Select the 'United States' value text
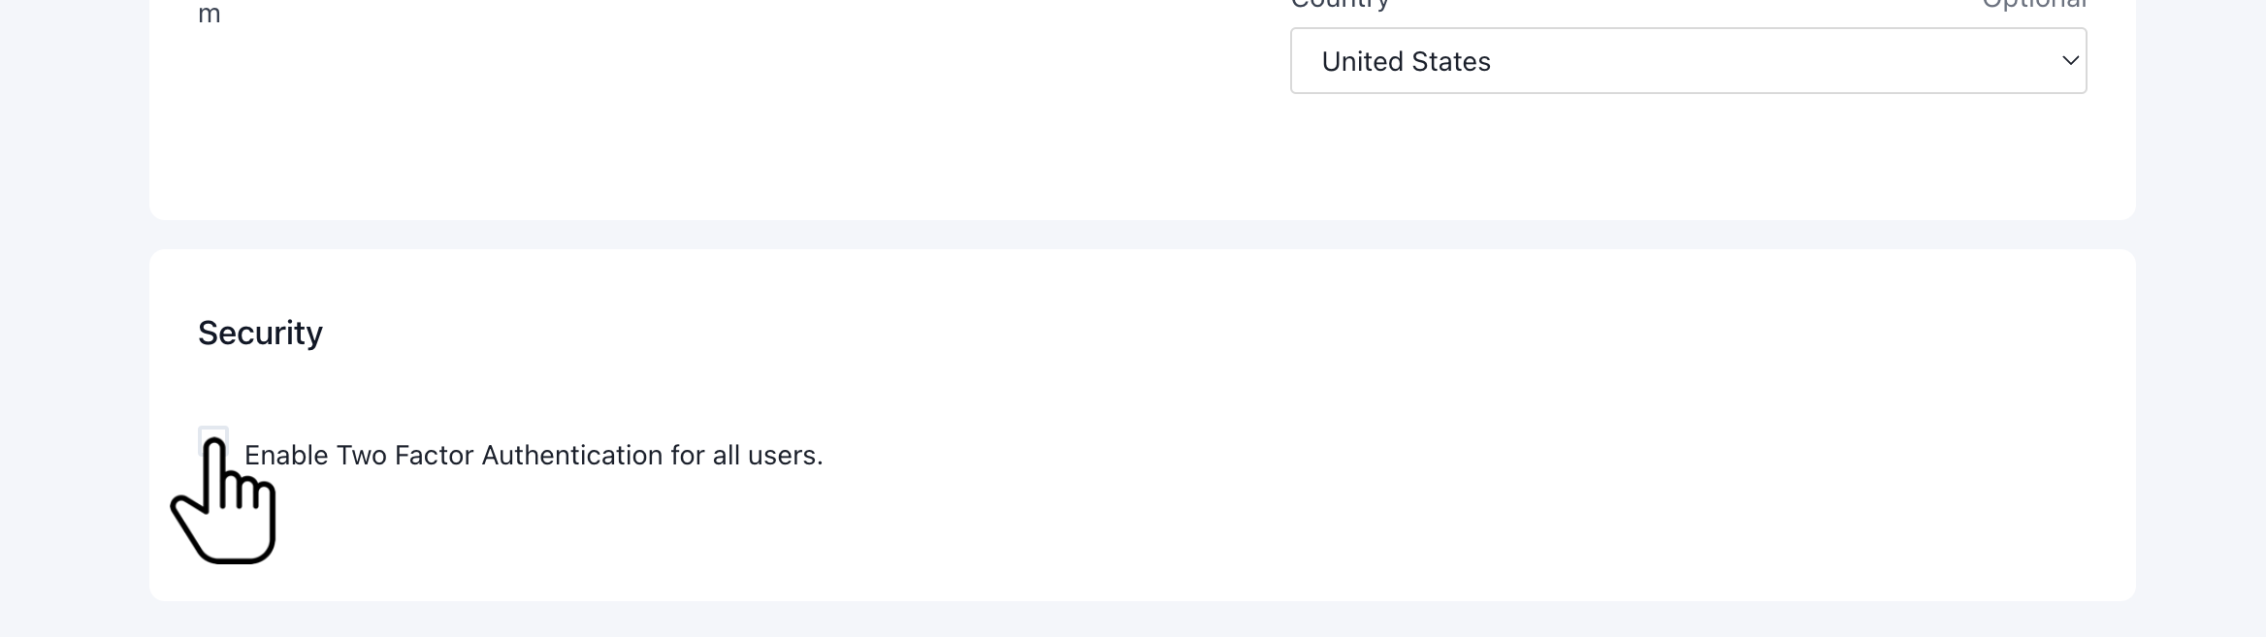The height and width of the screenshot is (637, 2266). (x=1405, y=62)
